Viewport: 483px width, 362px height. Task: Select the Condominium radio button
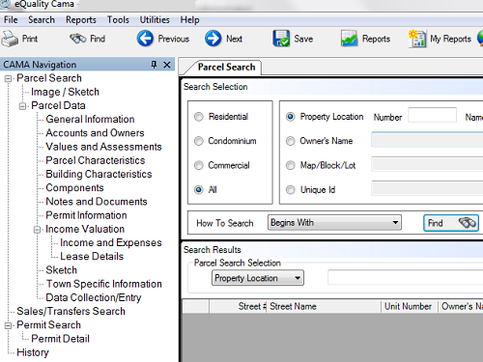[199, 141]
